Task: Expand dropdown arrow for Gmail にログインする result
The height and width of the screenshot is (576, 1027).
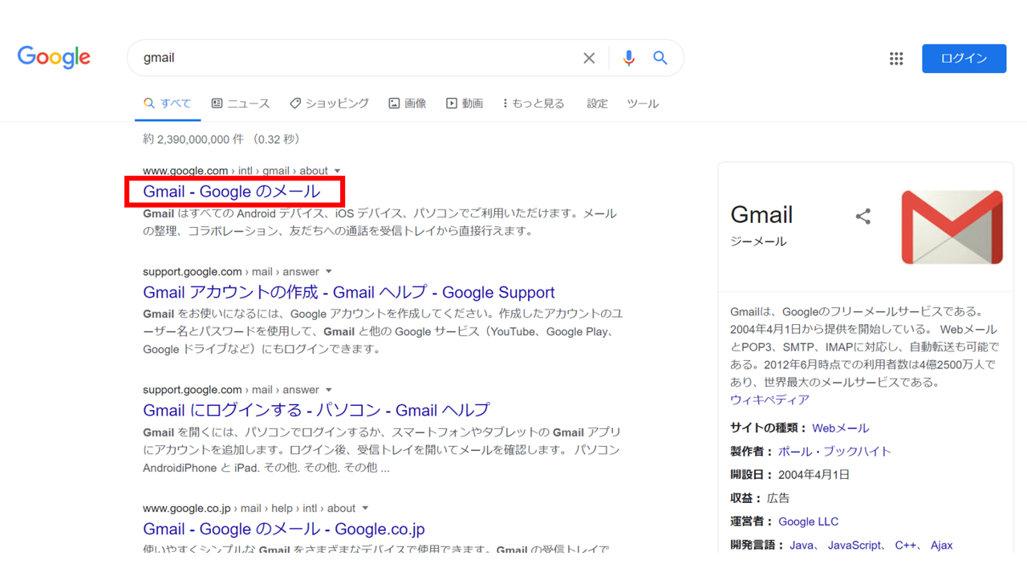Action: click(x=328, y=390)
